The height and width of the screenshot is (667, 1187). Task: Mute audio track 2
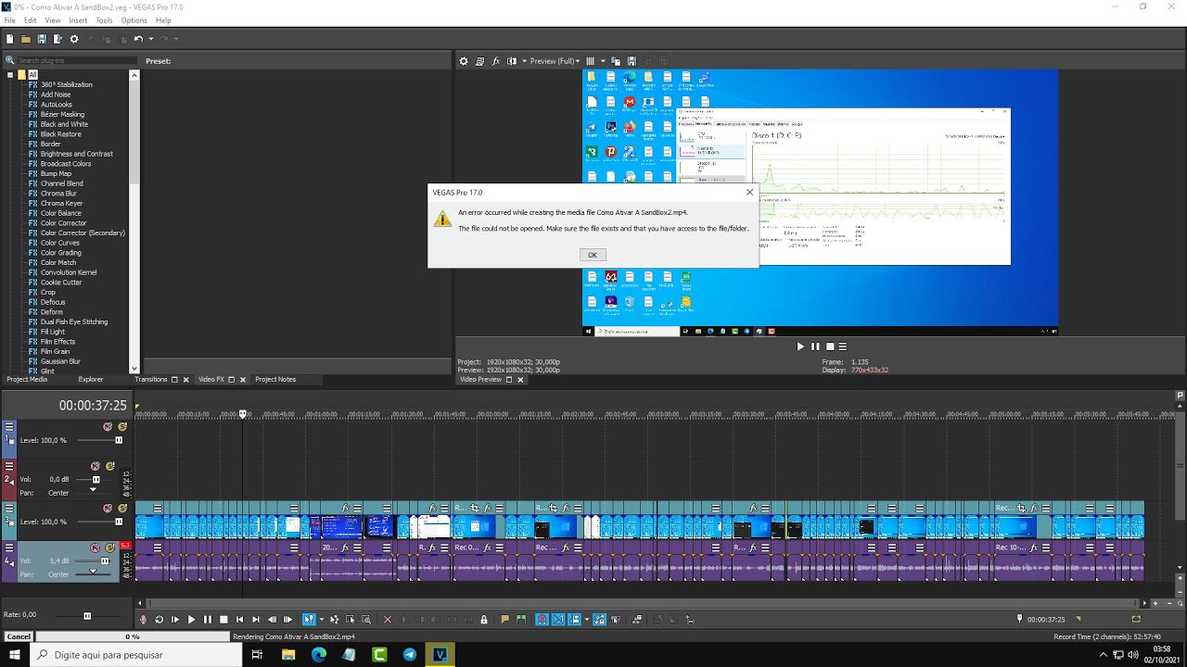pyautogui.click(x=95, y=466)
